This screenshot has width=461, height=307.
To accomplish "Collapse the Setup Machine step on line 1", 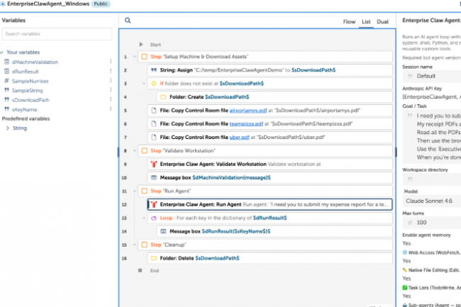I will point(134,57).
